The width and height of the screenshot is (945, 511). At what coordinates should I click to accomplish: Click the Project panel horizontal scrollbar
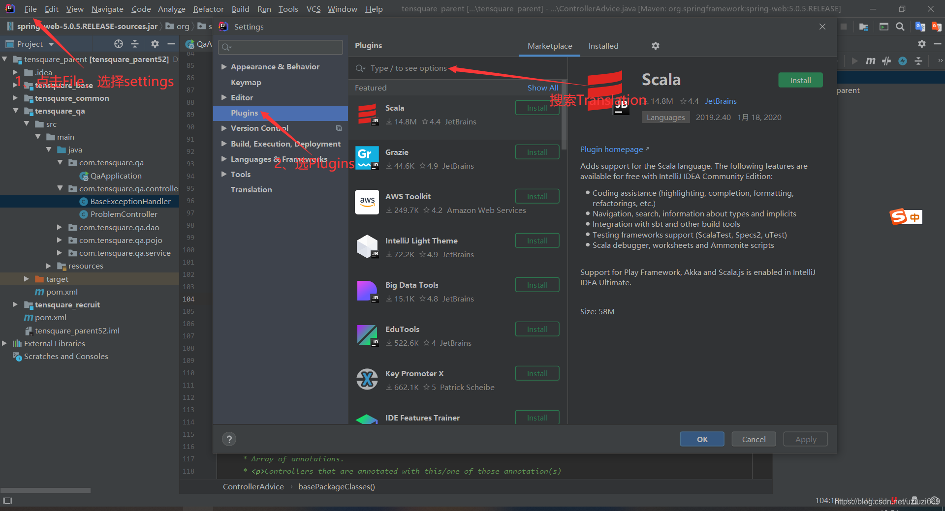coord(45,490)
